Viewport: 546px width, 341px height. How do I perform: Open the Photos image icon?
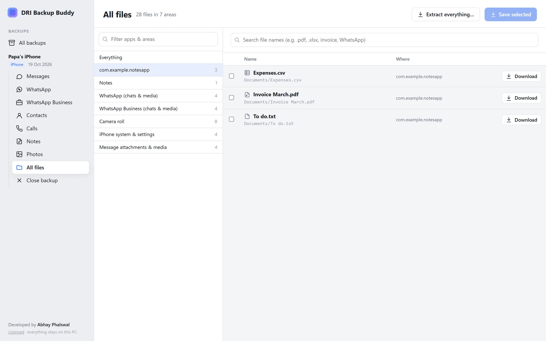pyautogui.click(x=19, y=154)
